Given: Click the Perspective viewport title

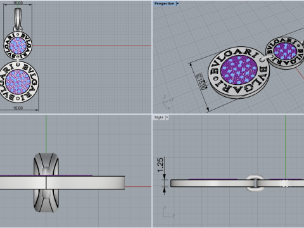Looking at the screenshot, I should click(x=164, y=4).
